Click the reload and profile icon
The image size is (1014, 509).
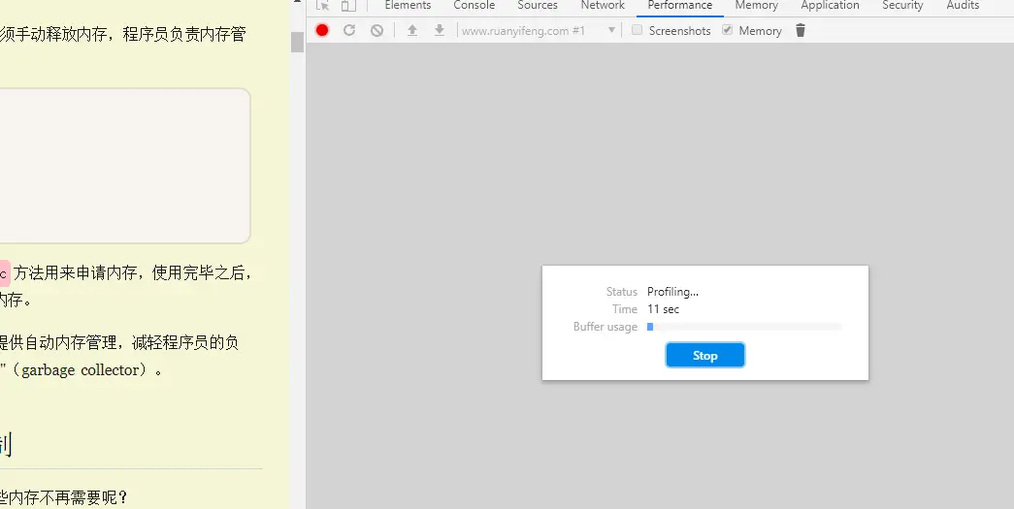click(349, 30)
